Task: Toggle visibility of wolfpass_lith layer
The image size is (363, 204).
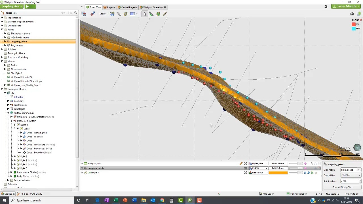Action: (82, 163)
